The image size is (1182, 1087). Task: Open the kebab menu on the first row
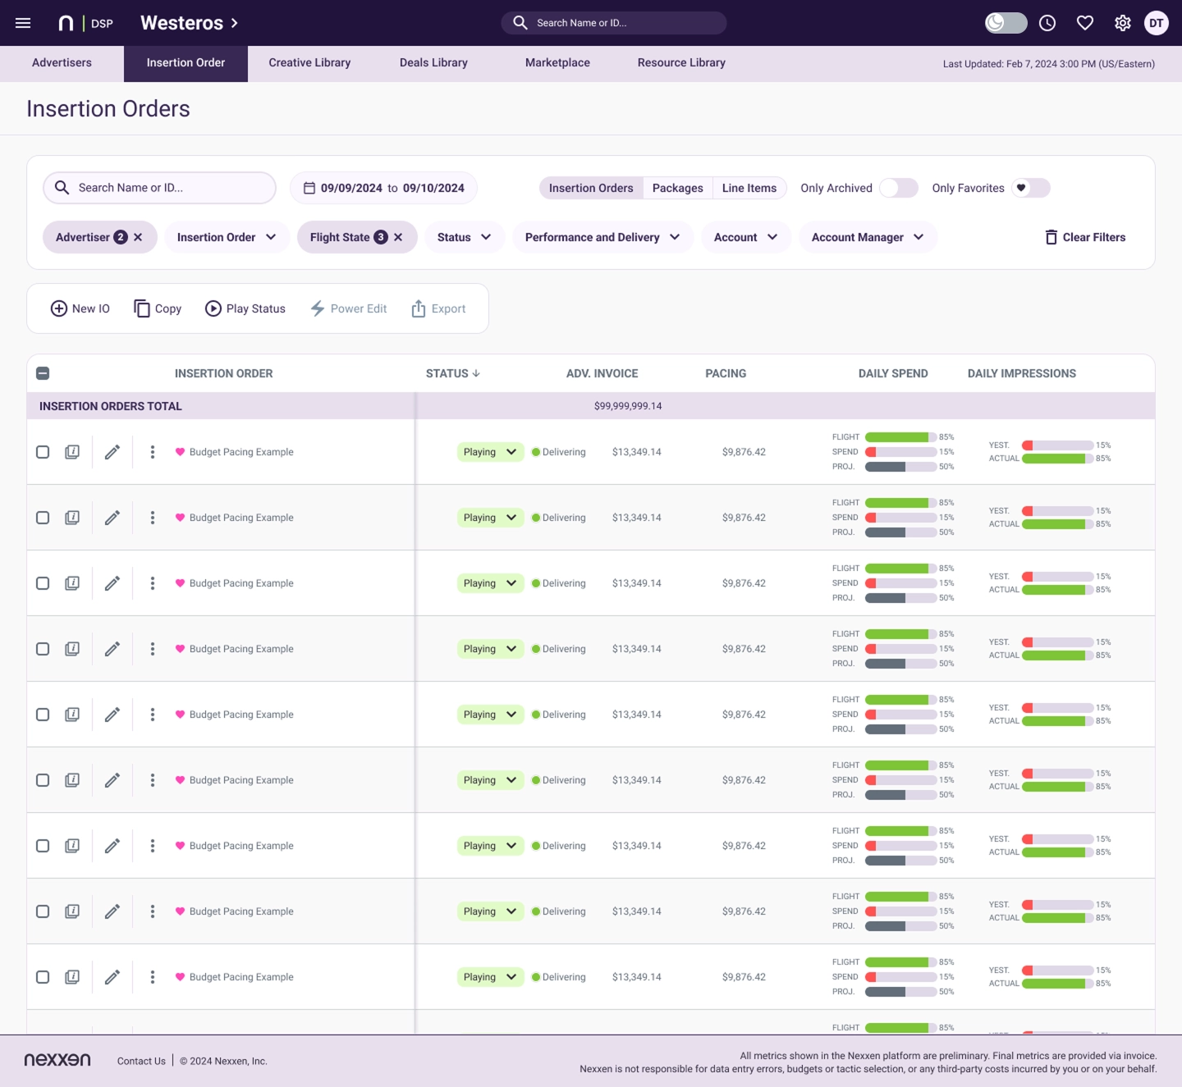(152, 451)
